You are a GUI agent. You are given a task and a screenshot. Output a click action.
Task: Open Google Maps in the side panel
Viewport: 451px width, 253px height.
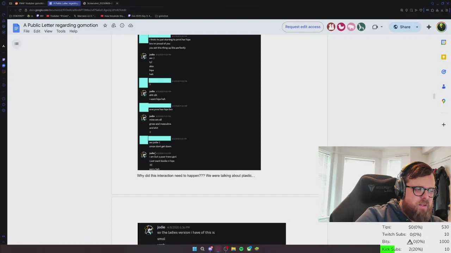(444, 101)
